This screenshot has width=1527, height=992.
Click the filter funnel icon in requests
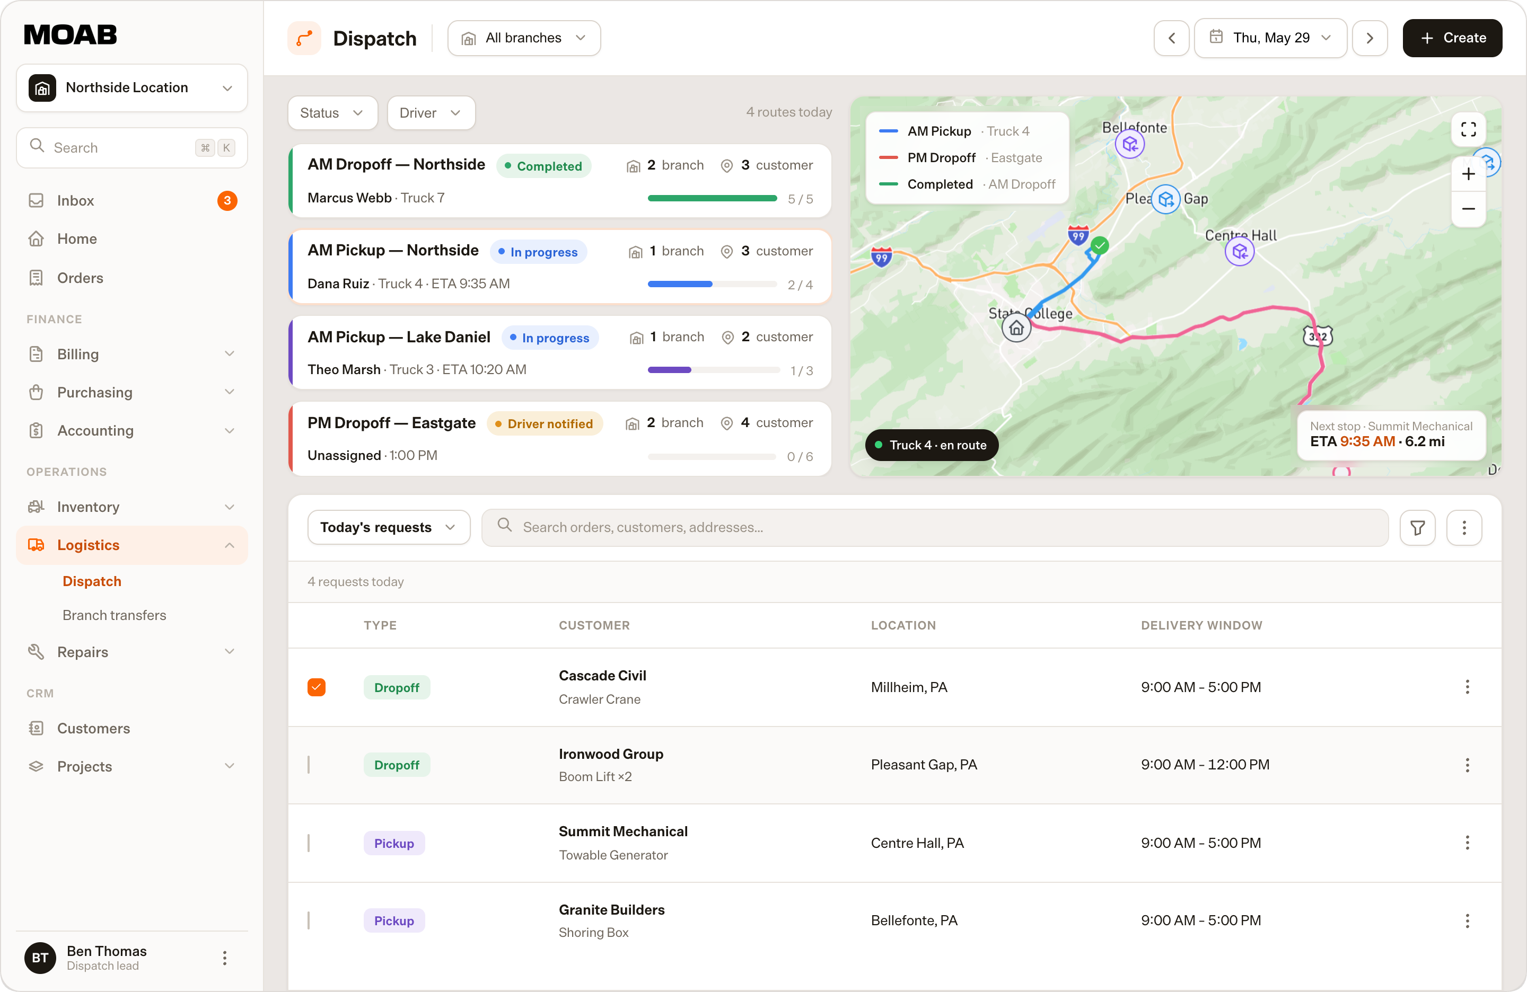coord(1417,527)
